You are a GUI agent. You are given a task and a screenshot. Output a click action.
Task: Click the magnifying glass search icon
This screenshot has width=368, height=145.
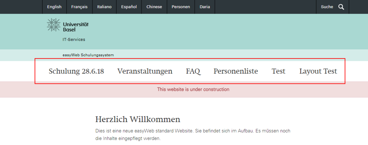(x=341, y=7)
